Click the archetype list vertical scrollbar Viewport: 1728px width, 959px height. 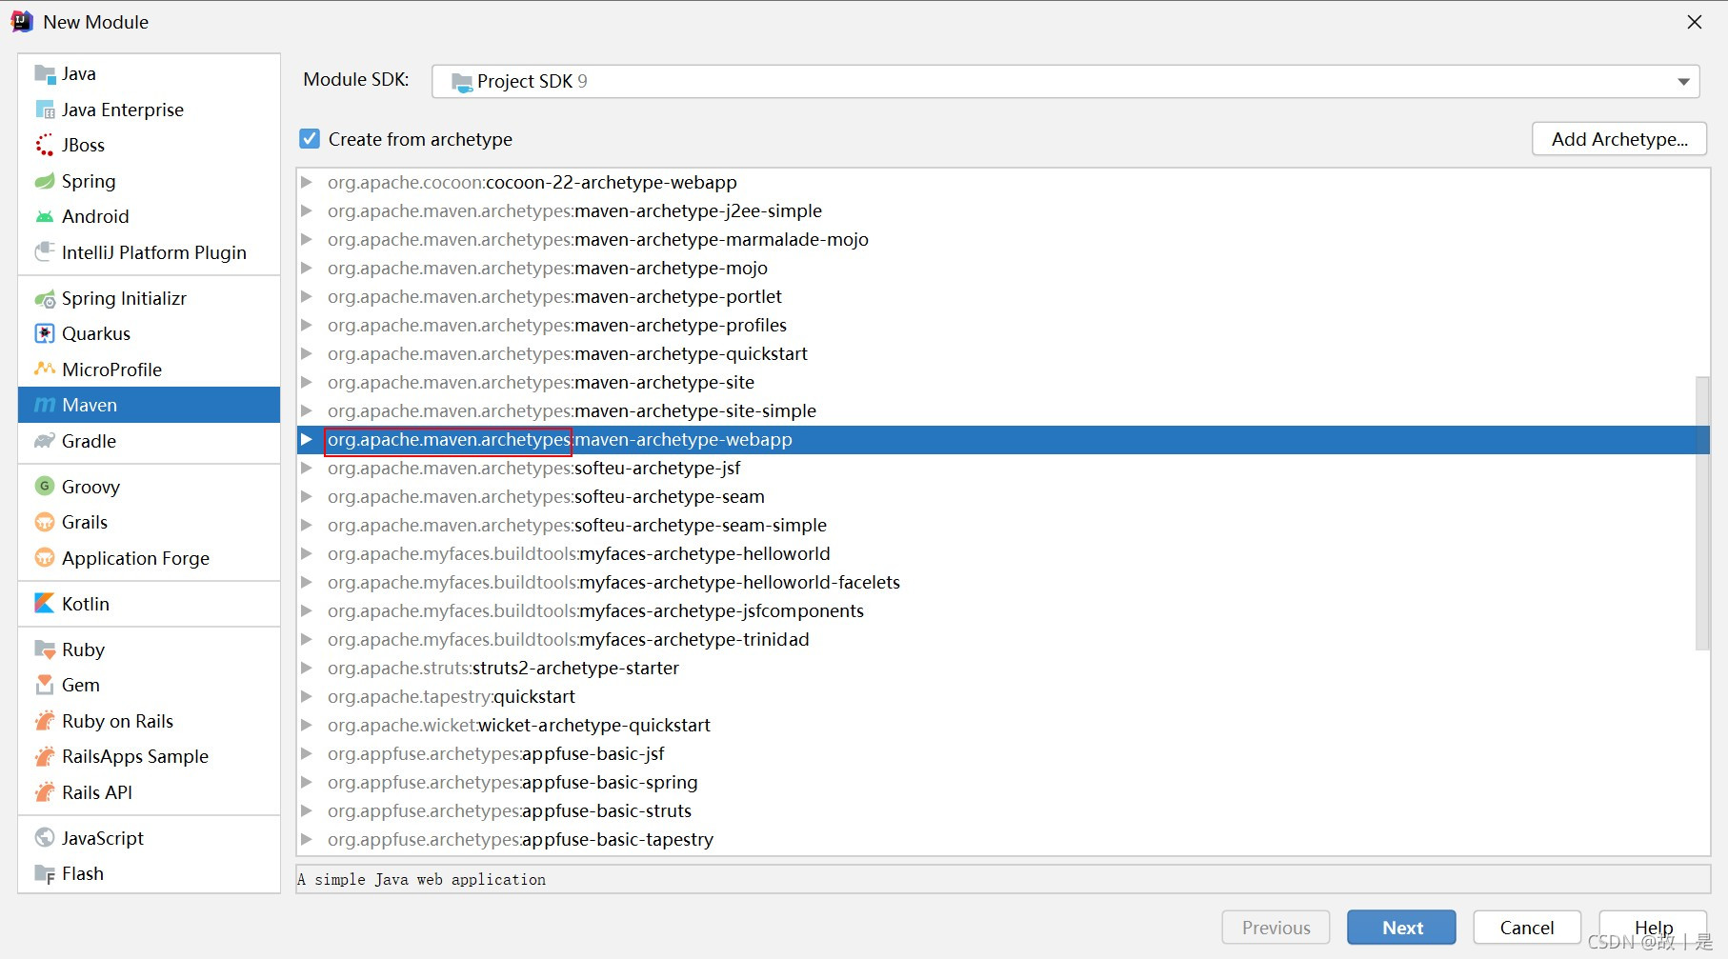pos(1702,513)
